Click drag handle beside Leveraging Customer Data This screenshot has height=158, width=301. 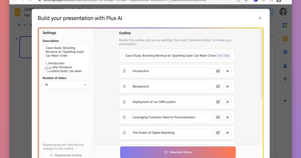[x=124, y=117]
